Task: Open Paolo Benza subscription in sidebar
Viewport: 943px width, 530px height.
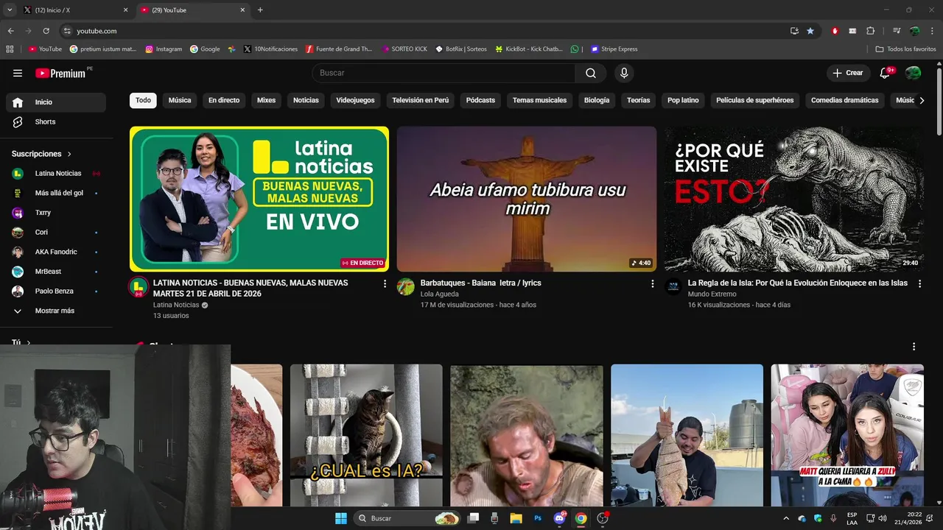Action: coord(56,291)
